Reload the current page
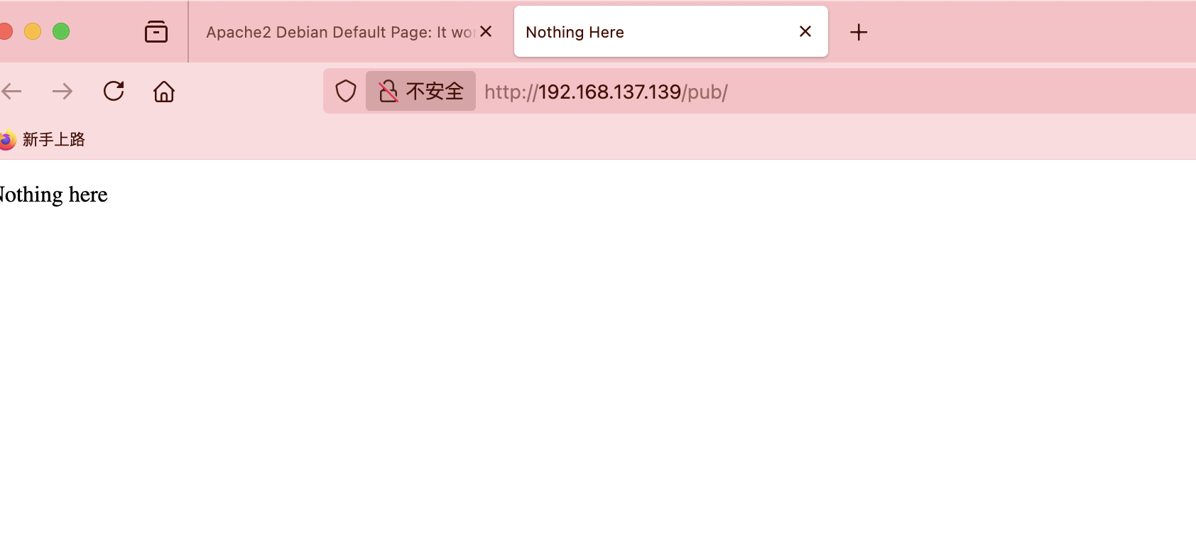 pyautogui.click(x=114, y=91)
